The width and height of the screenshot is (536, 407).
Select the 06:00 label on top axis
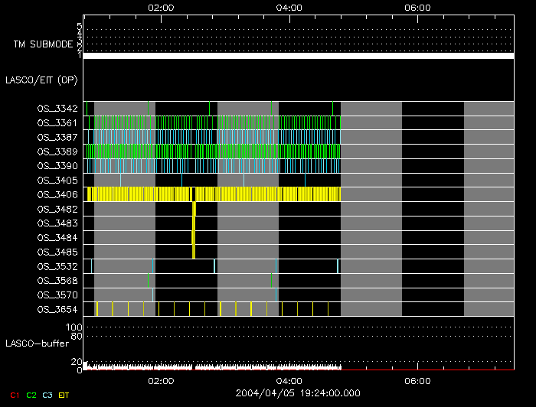click(417, 7)
